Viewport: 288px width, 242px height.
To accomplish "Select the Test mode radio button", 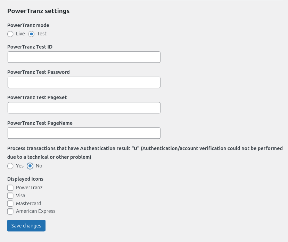I will [x=31, y=34].
